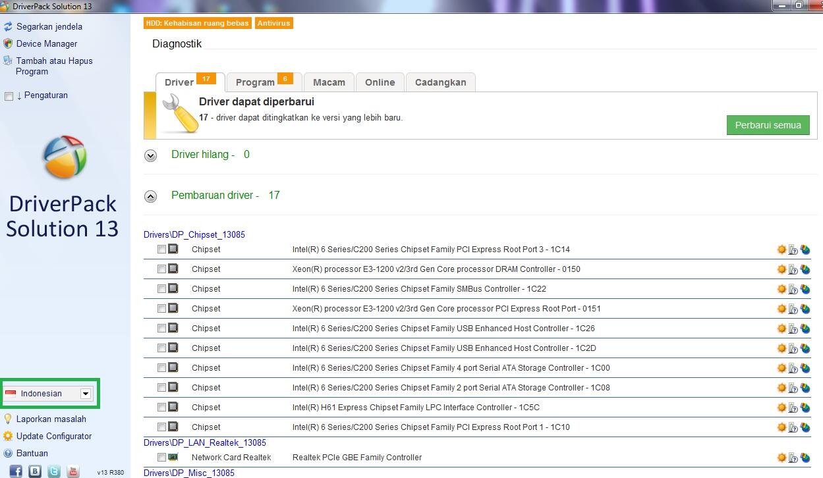The width and height of the screenshot is (823, 478).
Task: Click the globe icon for DRAM Controller - 0150
Action: coord(805,270)
